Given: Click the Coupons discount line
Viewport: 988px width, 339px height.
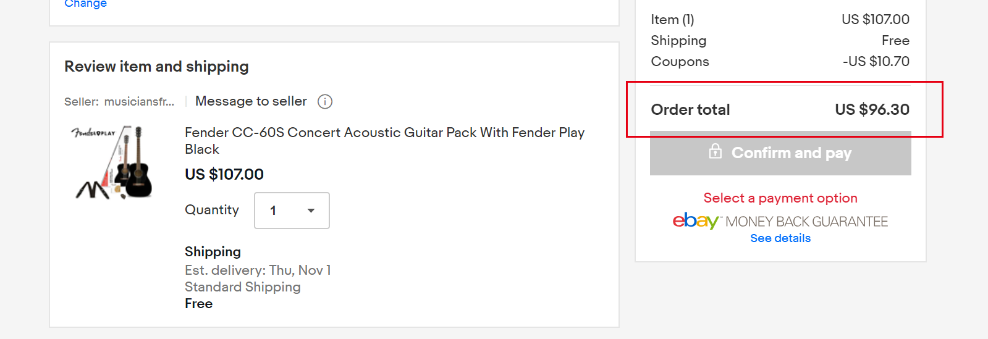Looking at the screenshot, I should [x=780, y=62].
